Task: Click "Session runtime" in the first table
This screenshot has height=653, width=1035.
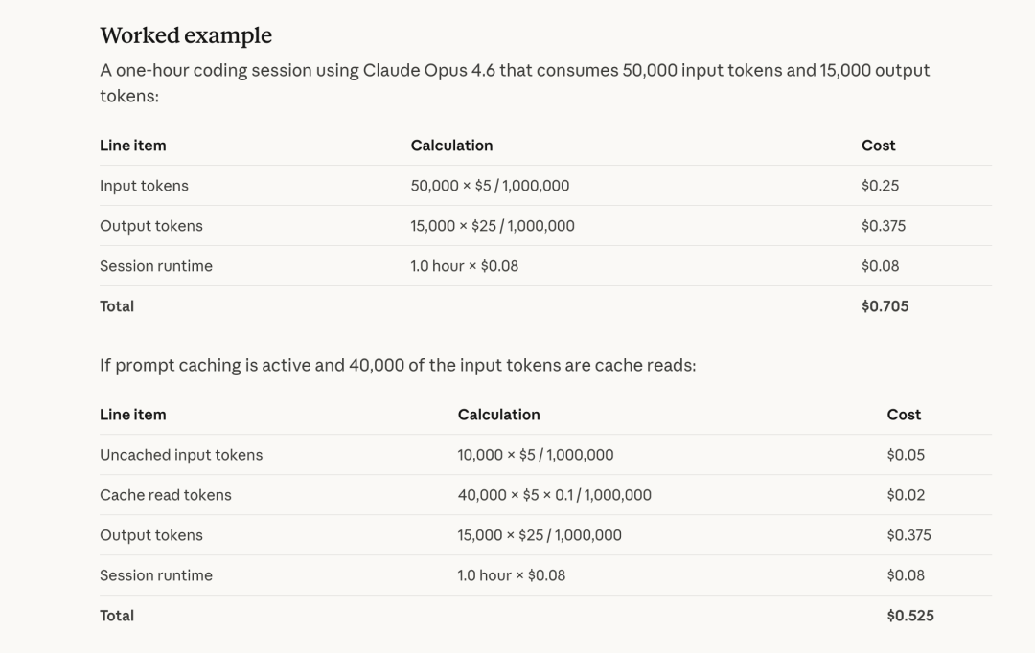Action: click(156, 266)
